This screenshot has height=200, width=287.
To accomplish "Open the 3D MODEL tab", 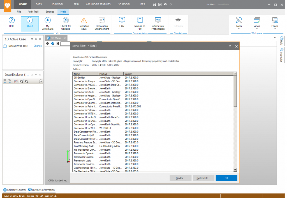I will [x=124, y=4].
